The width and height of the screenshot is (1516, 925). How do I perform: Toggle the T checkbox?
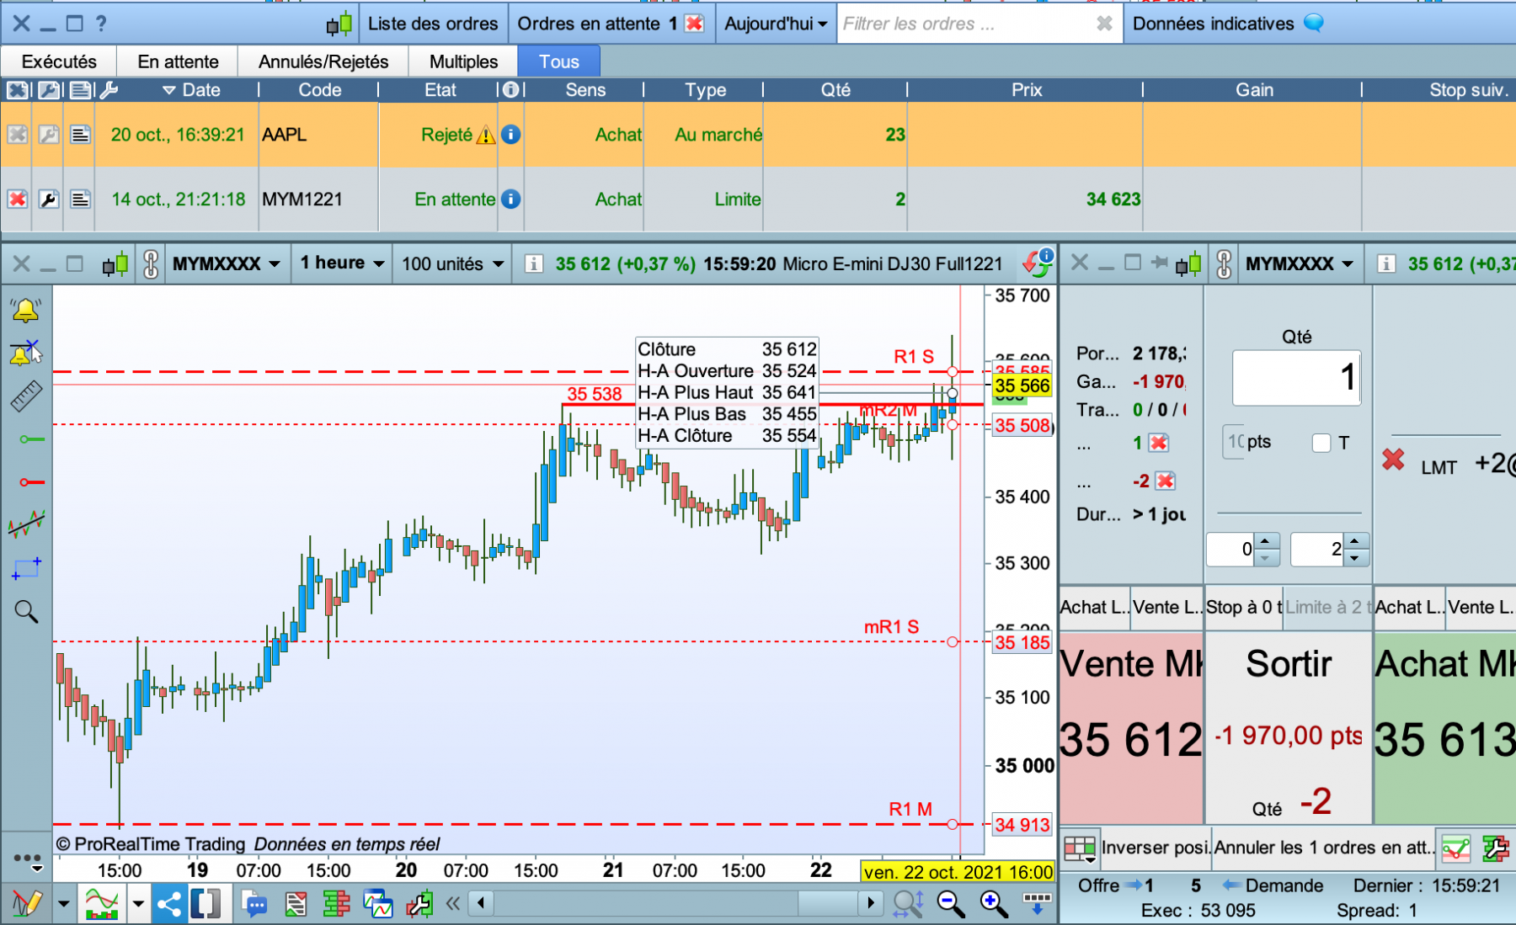point(1321,443)
